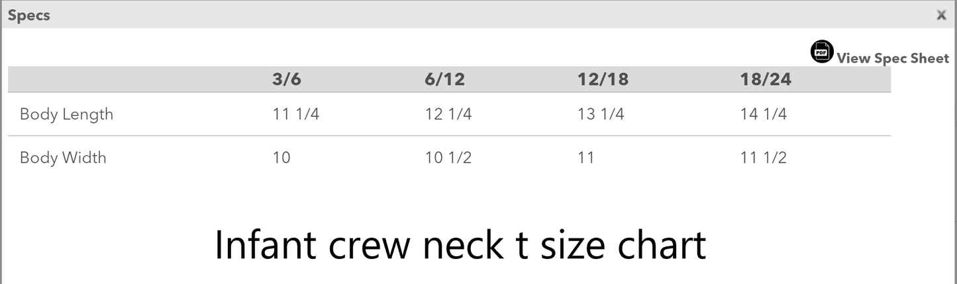Open the View Spec Sheet link
The width and height of the screenshot is (957, 284).
pos(893,58)
